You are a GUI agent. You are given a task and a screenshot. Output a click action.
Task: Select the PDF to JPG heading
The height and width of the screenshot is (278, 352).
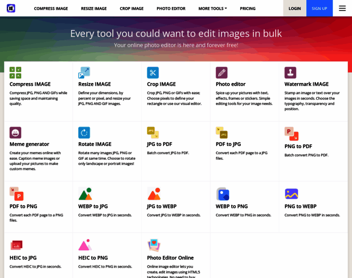pos(228,144)
